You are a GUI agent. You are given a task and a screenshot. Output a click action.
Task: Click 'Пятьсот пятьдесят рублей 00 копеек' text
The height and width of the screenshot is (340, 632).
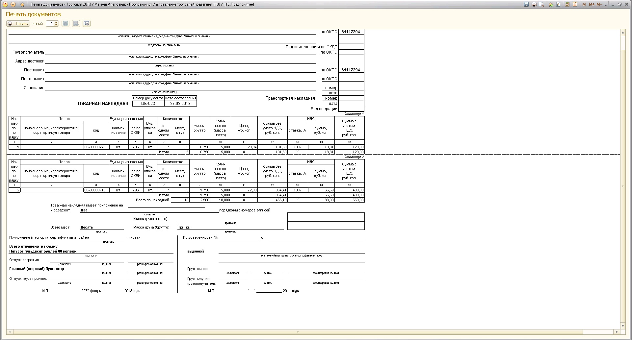coord(43,251)
